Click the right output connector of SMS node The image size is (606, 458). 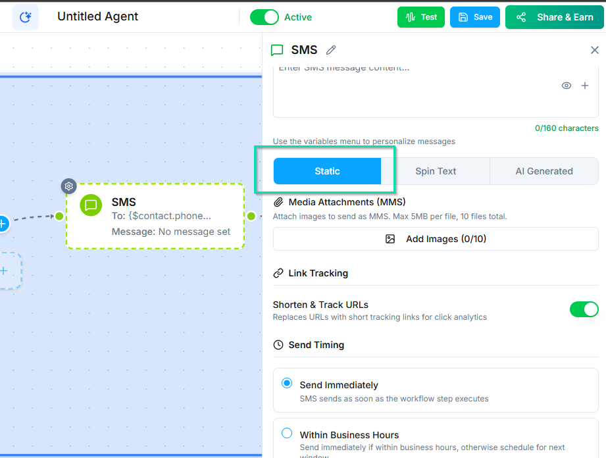[x=251, y=216]
